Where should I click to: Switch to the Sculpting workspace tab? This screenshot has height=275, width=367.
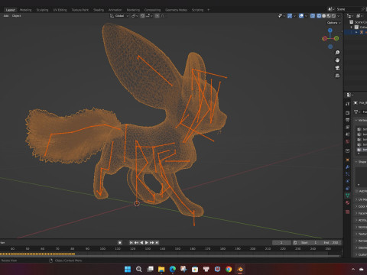tap(42, 10)
